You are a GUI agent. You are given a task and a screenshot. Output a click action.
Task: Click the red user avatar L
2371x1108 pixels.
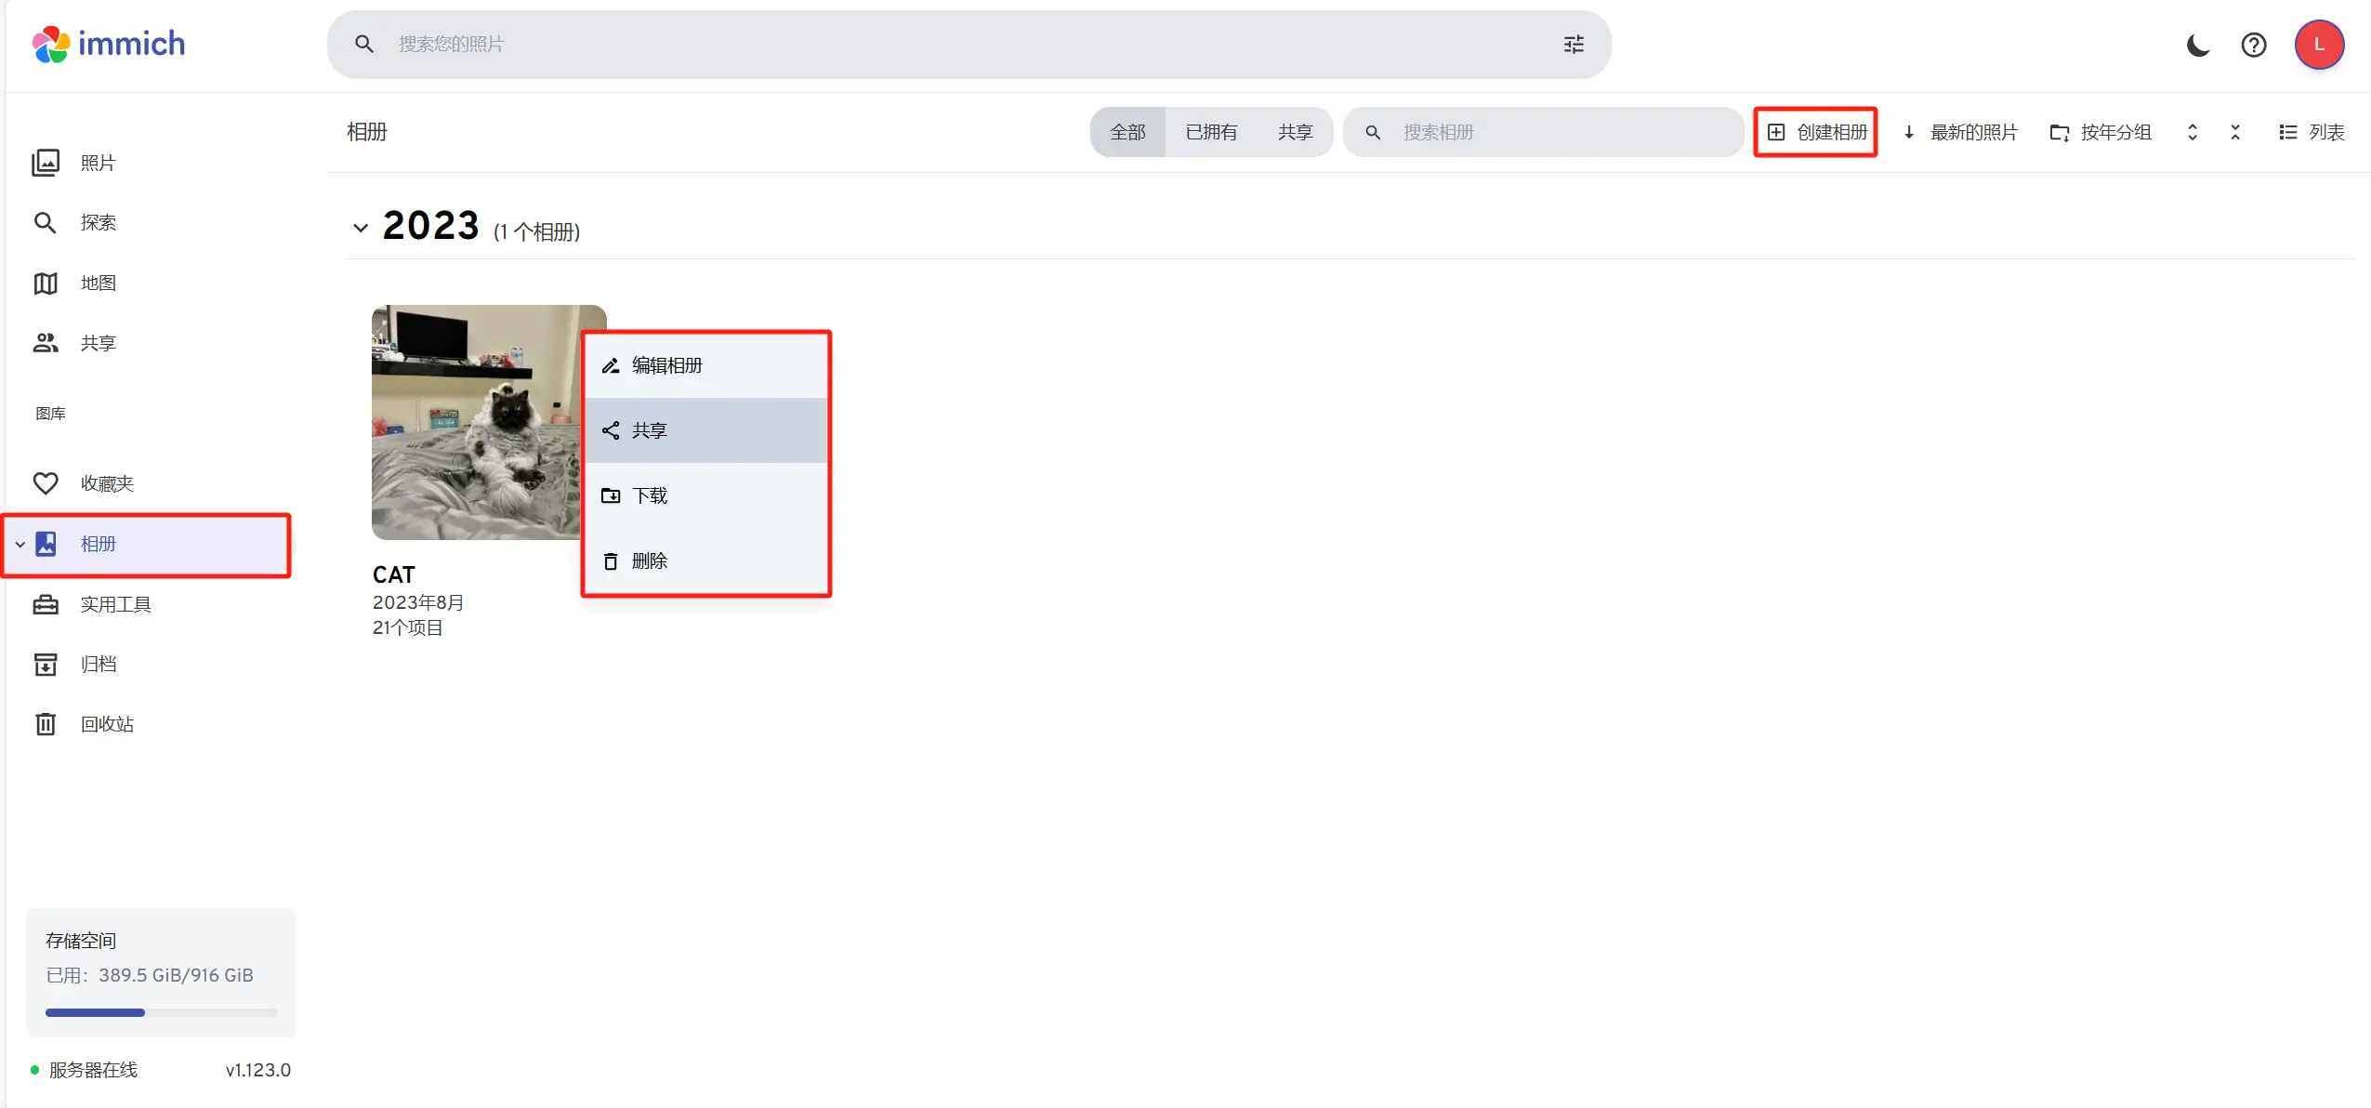click(x=2318, y=45)
